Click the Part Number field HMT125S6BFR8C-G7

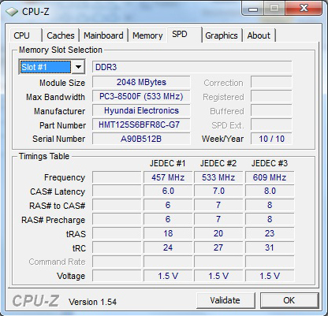(x=141, y=125)
